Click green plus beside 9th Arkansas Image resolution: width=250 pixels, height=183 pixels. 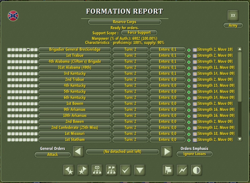(189, 110)
